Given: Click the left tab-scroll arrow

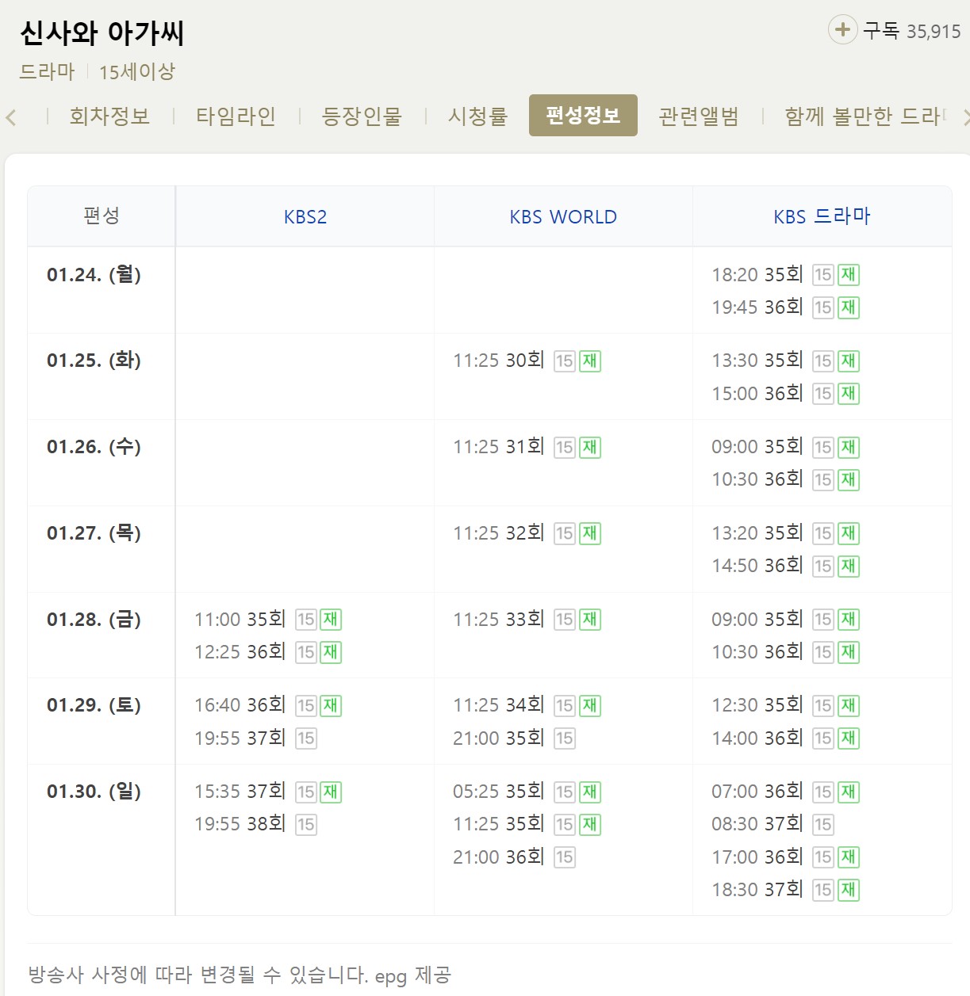Looking at the screenshot, I should pos(11,118).
